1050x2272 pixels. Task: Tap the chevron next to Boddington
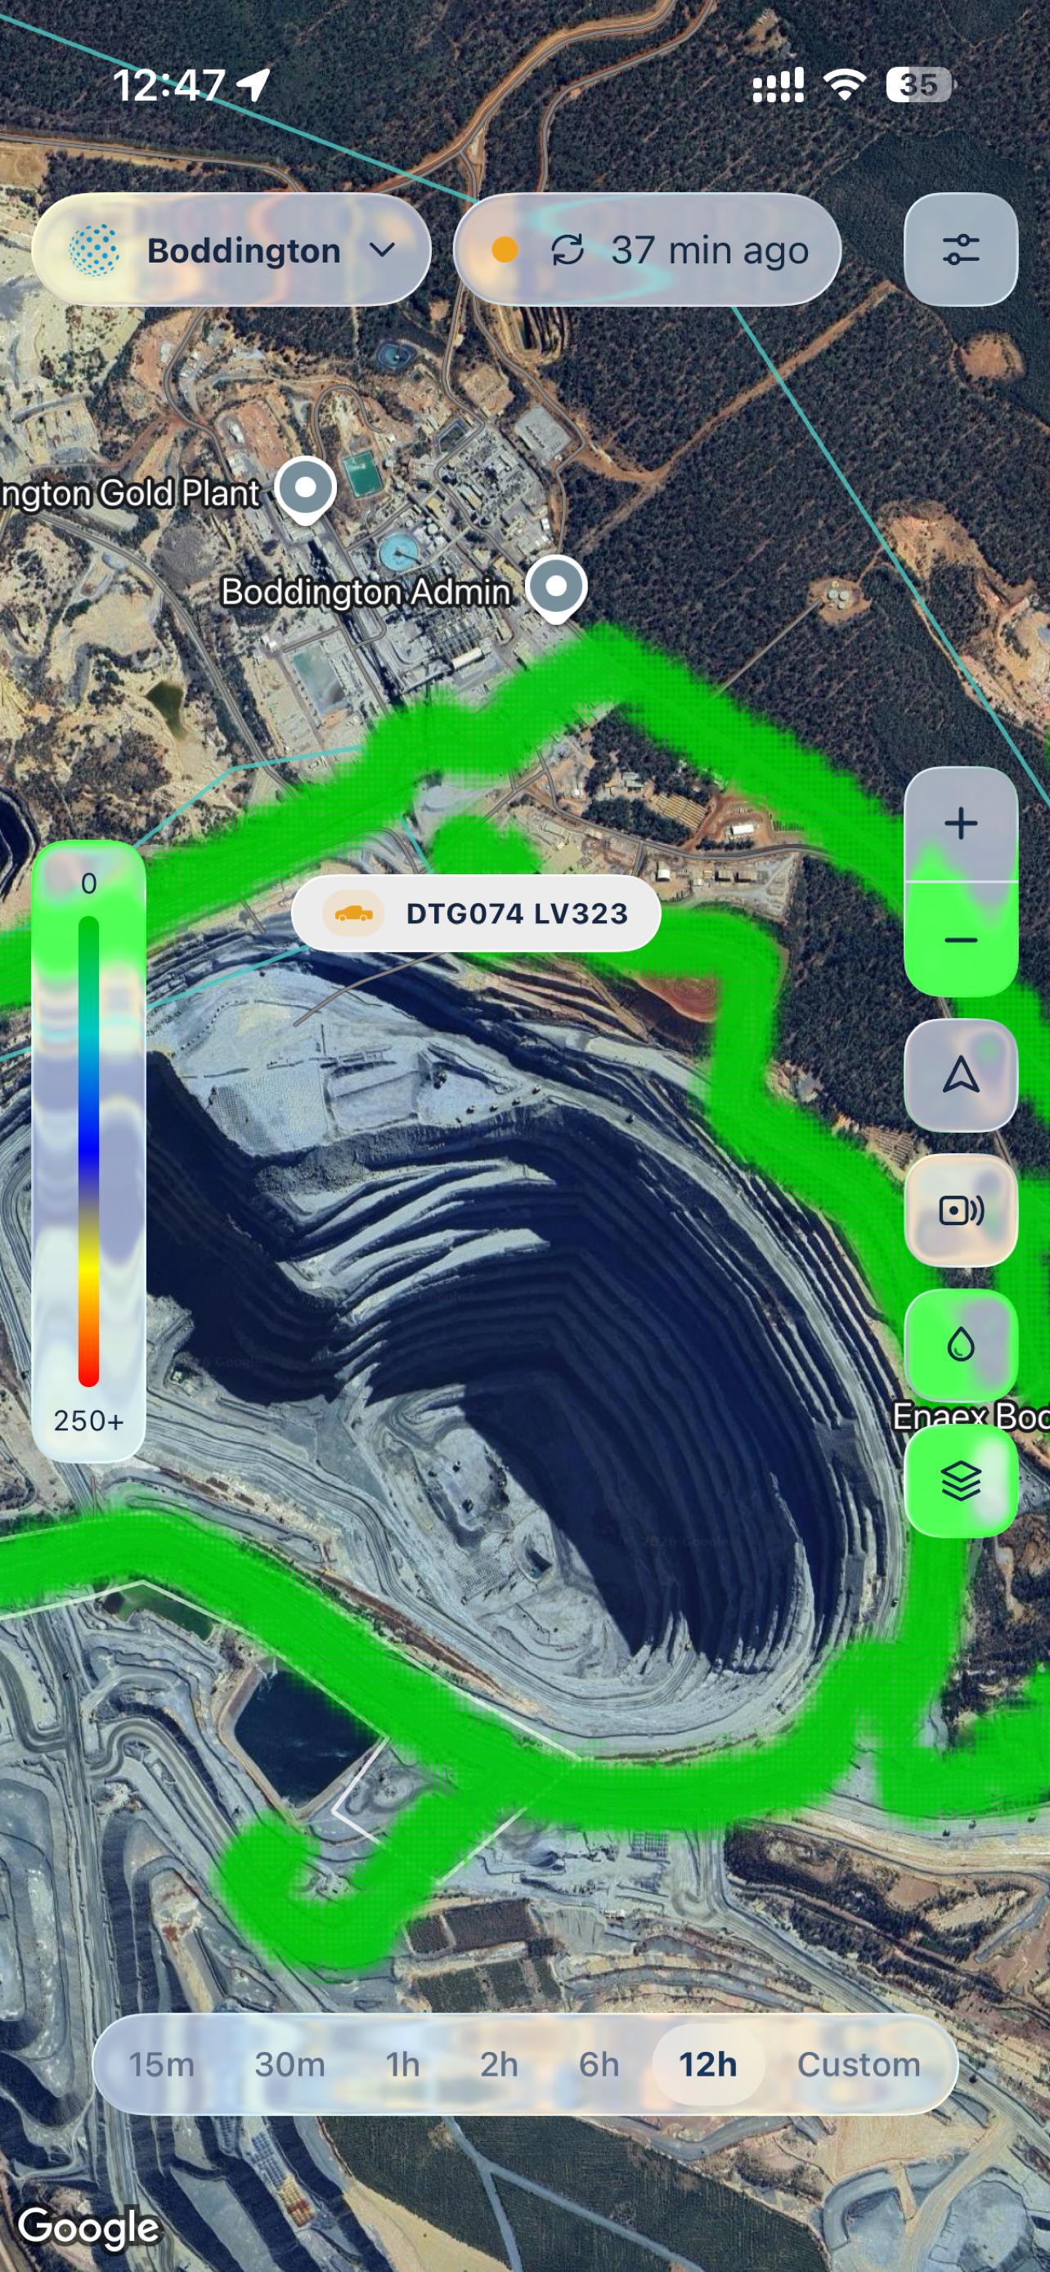click(x=382, y=250)
